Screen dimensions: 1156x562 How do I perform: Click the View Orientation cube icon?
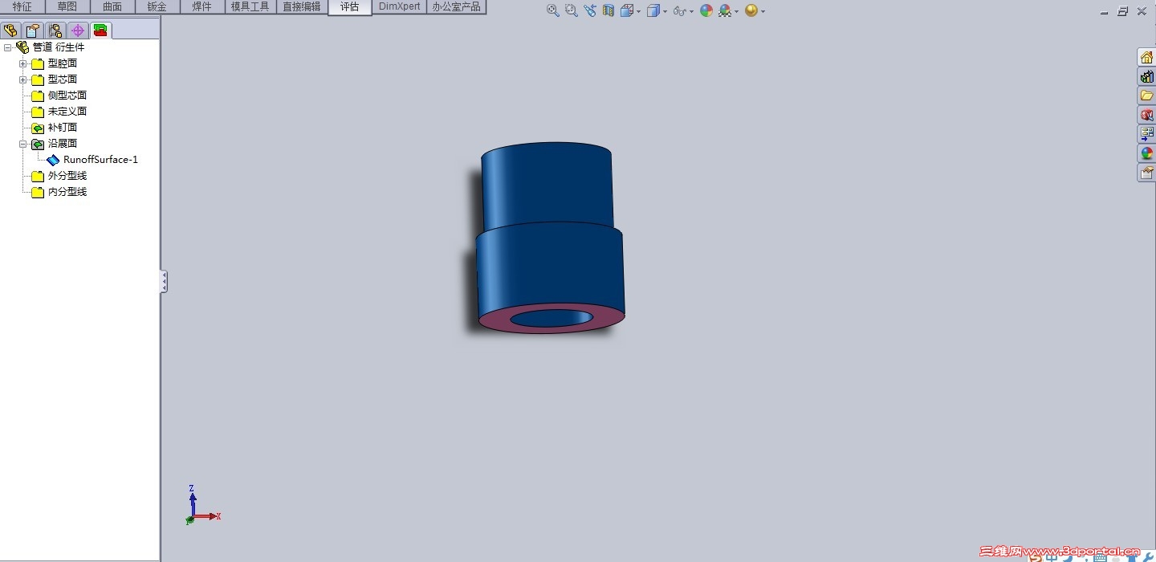click(x=627, y=10)
